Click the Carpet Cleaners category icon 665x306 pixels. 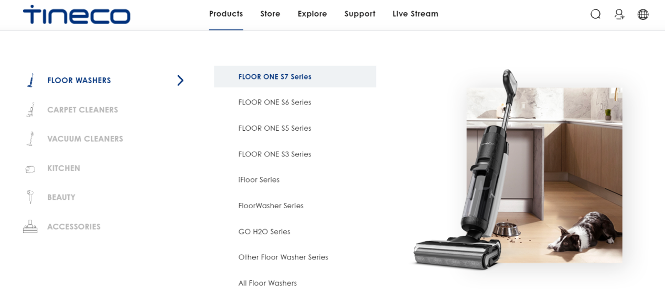point(30,110)
